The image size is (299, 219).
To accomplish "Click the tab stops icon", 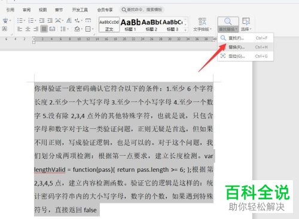I will pyautogui.click(x=88, y=20).
